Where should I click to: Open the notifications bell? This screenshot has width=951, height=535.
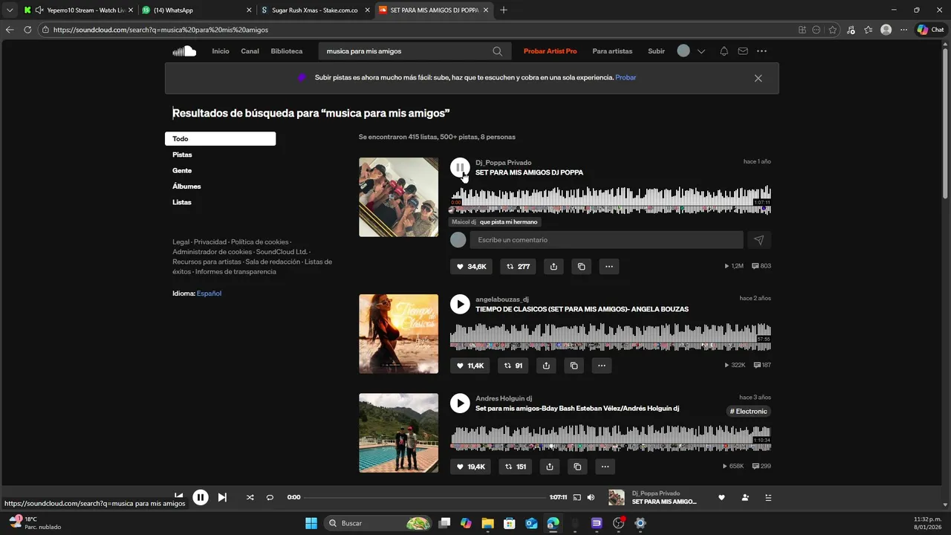pos(724,51)
